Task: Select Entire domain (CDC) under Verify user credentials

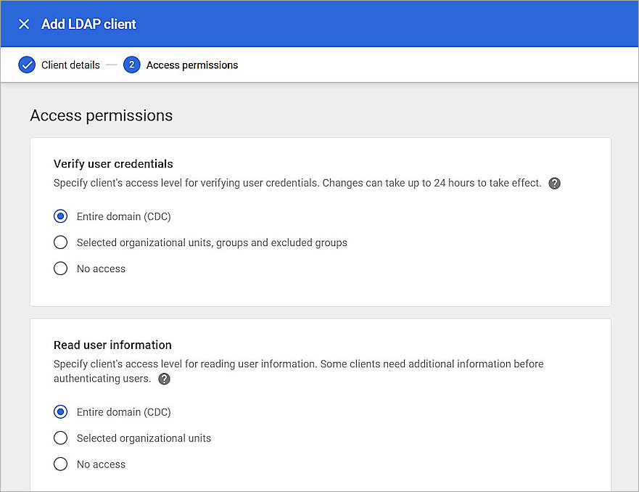Action: (60, 216)
